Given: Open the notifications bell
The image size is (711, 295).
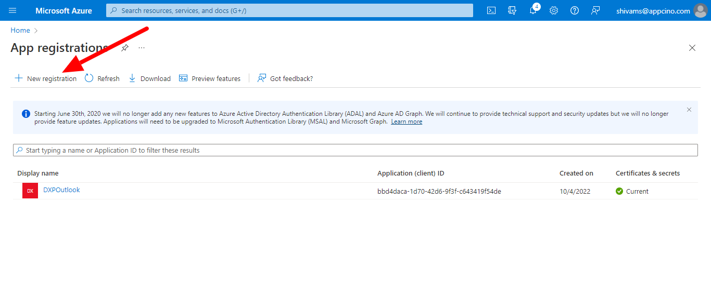Looking at the screenshot, I should [x=533, y=10].
